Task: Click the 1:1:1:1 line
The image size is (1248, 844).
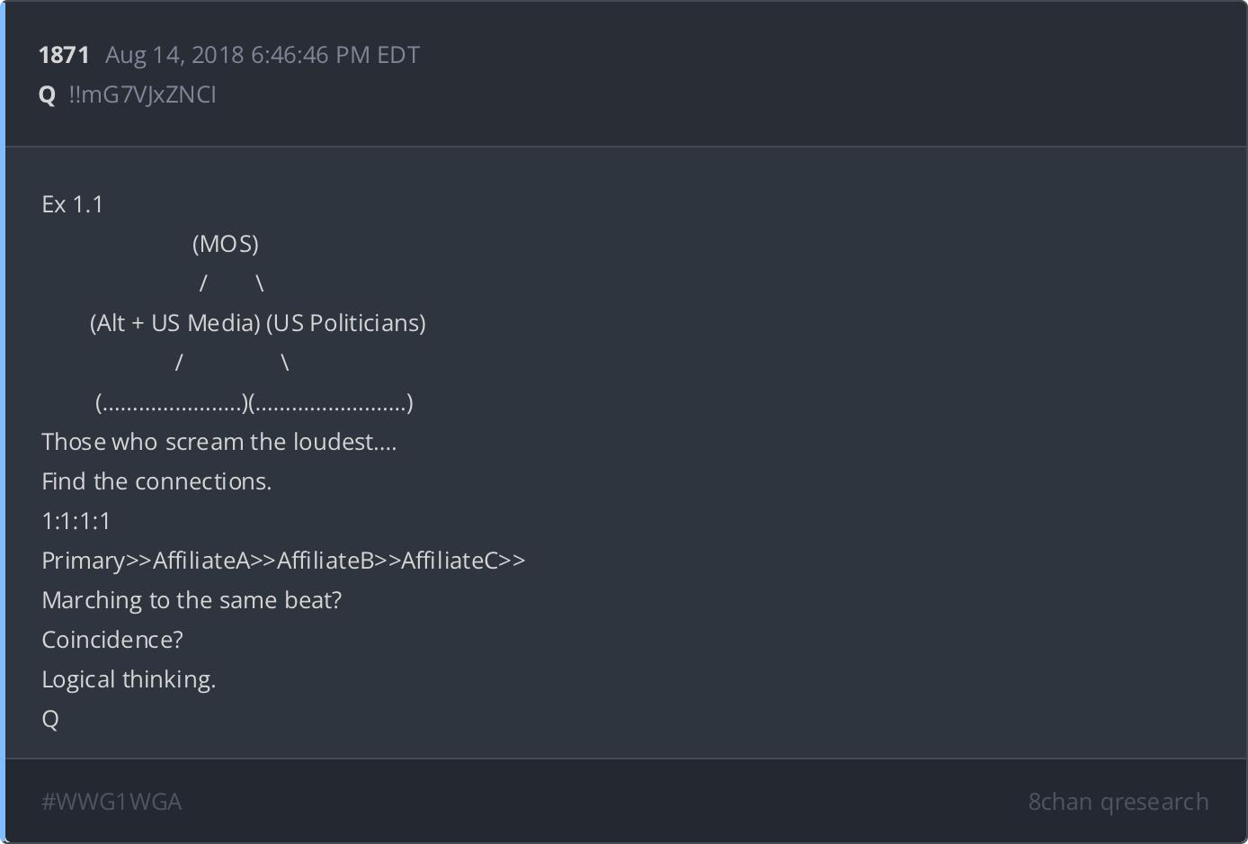Action: tap(76, 521)
